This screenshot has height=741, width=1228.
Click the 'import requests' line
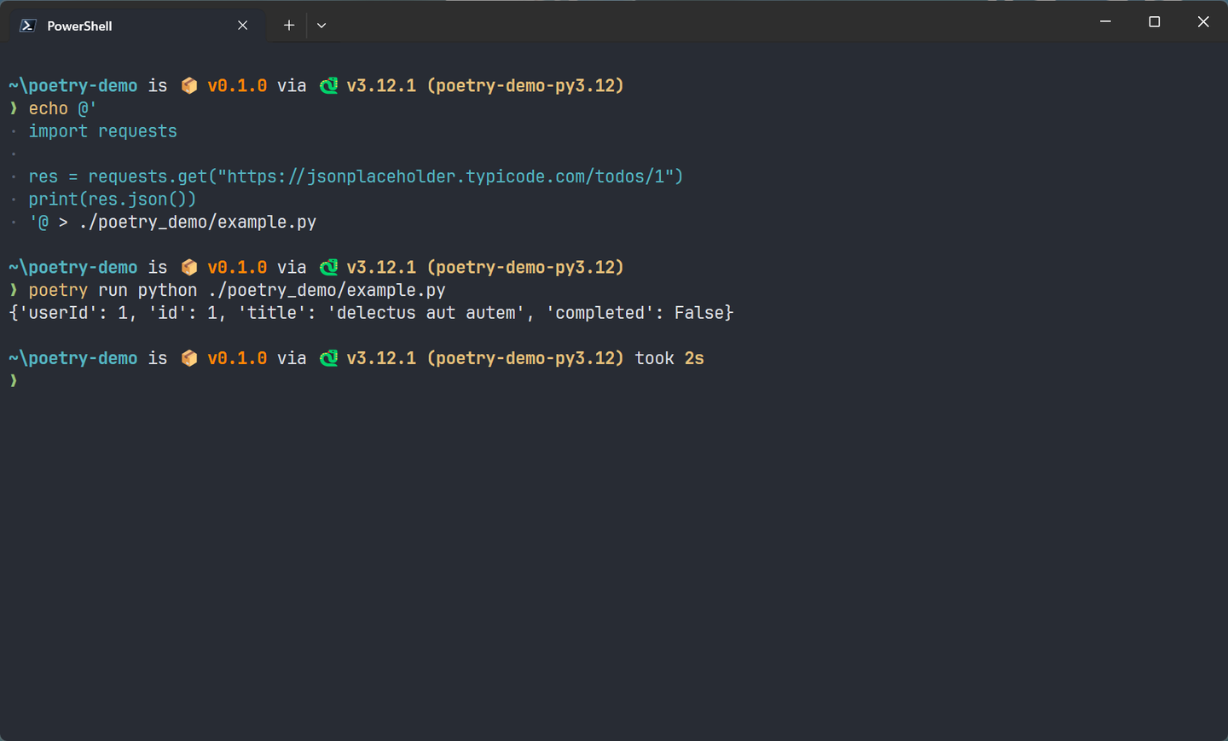[103, 131]
